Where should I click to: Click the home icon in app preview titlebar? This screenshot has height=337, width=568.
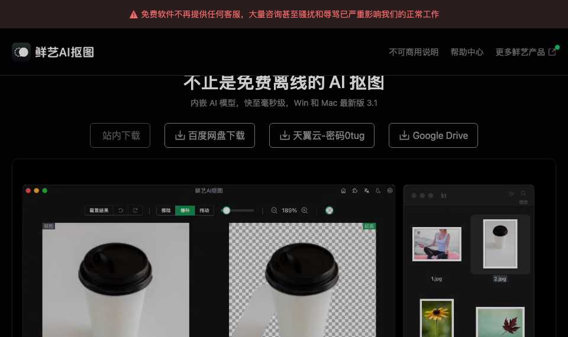pyautogui.click(x=343, y=191)
